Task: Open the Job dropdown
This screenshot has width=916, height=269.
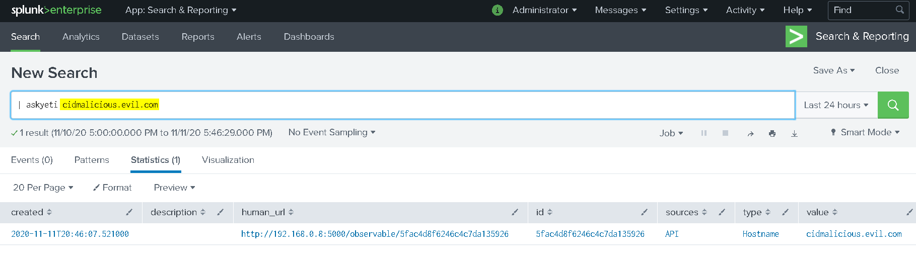Action: point(671,133)
